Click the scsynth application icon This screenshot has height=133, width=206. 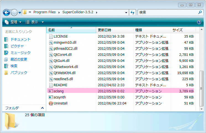pos(51,97)
